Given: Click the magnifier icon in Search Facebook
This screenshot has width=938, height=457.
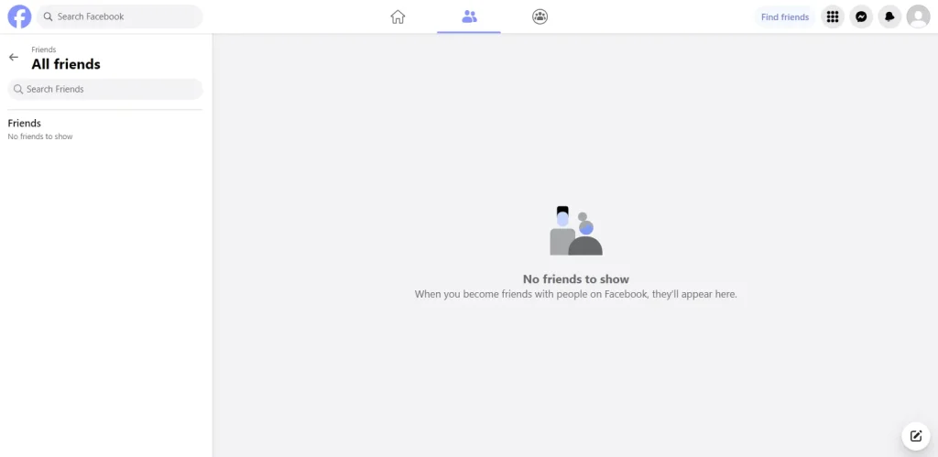Looking at the screenshot, I should pyautogui.click(x=49, y=16).
